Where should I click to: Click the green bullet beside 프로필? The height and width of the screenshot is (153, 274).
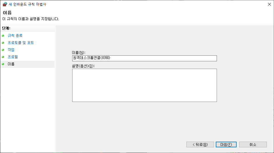[3, 57]
